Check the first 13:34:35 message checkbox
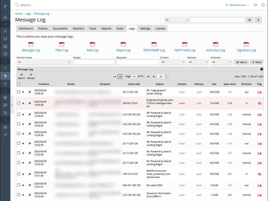 pyautogui.click(x=19, y=114)
